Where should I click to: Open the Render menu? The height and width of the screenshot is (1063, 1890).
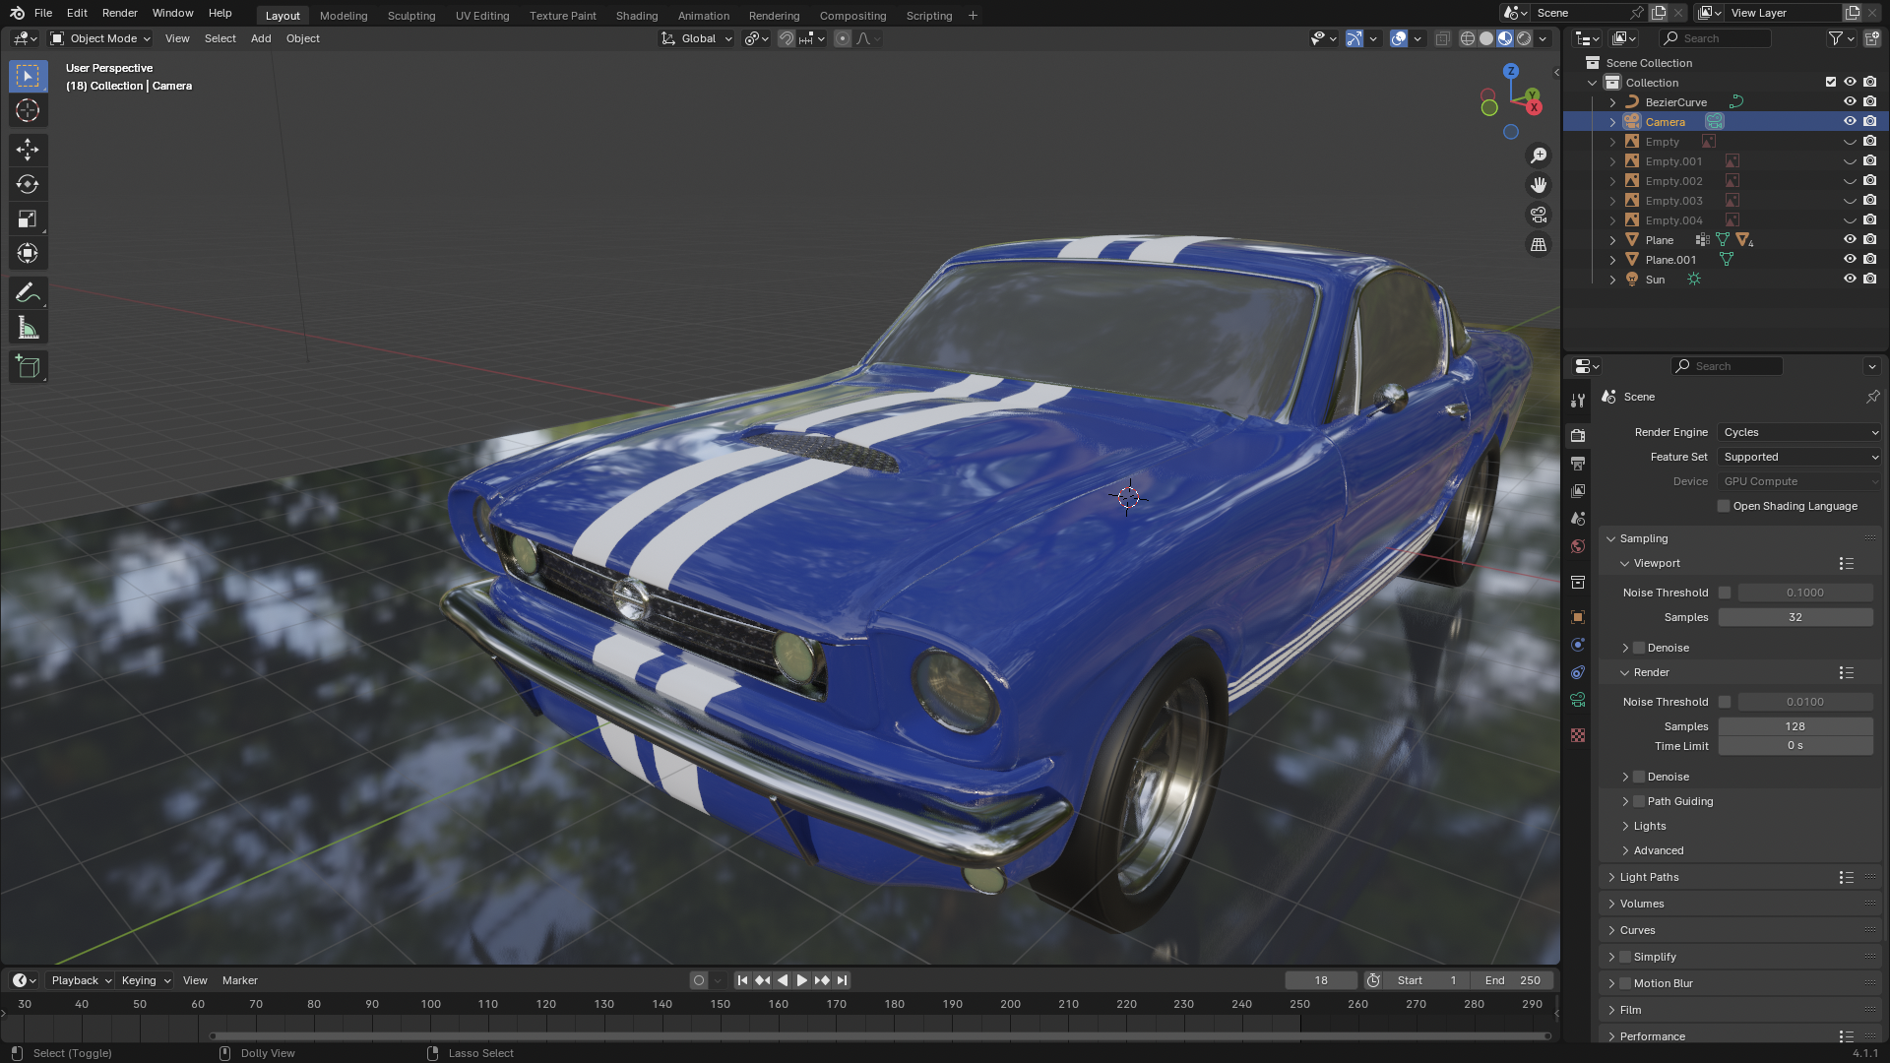[119, 13]
